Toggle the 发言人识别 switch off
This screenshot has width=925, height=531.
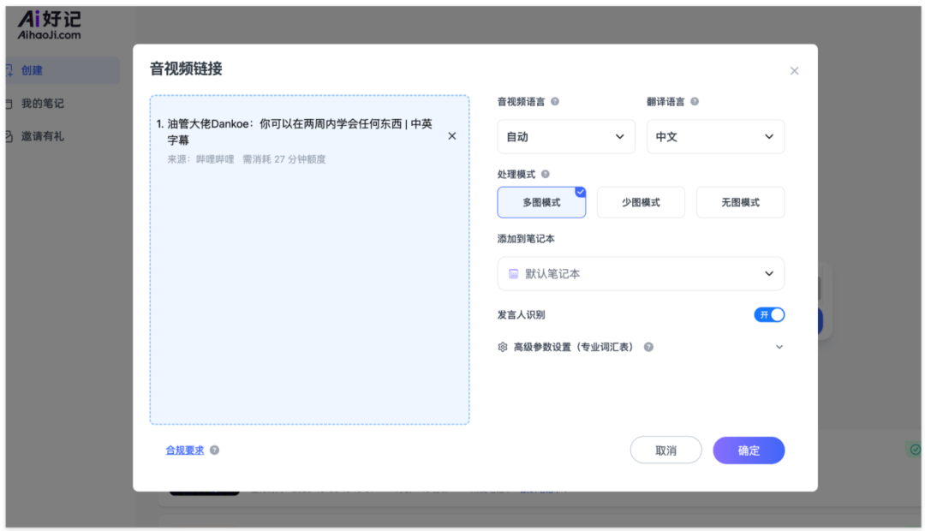(x=769, y=315)
